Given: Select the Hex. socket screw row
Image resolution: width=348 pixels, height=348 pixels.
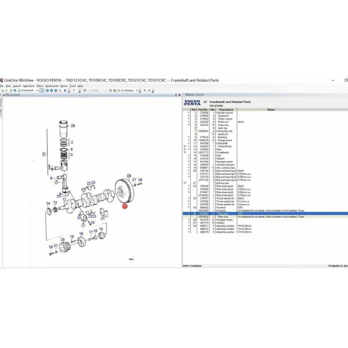Looking at the screenshot, I should pyautogui.click(x=265, y=168).
